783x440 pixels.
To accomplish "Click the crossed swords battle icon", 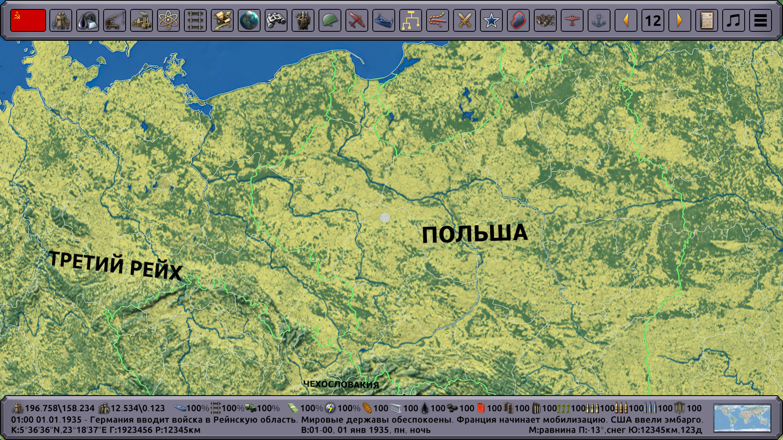I will click(464, 20).
